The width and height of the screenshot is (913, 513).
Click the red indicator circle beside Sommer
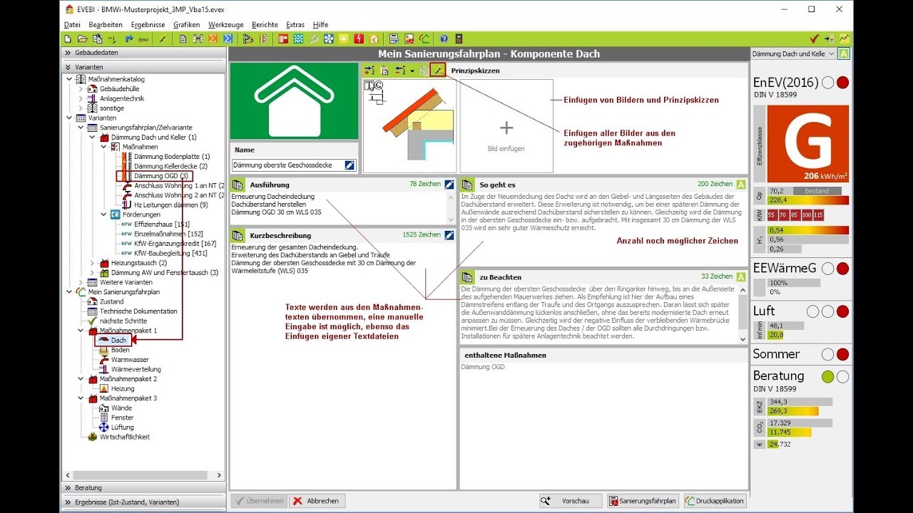coord(842,355)
